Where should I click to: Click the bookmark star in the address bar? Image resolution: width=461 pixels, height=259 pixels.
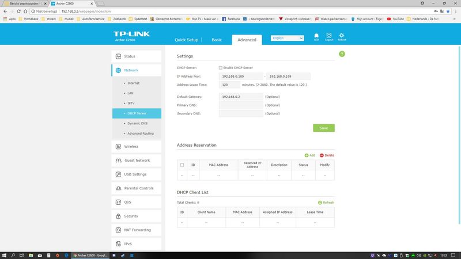pos(448,11)
